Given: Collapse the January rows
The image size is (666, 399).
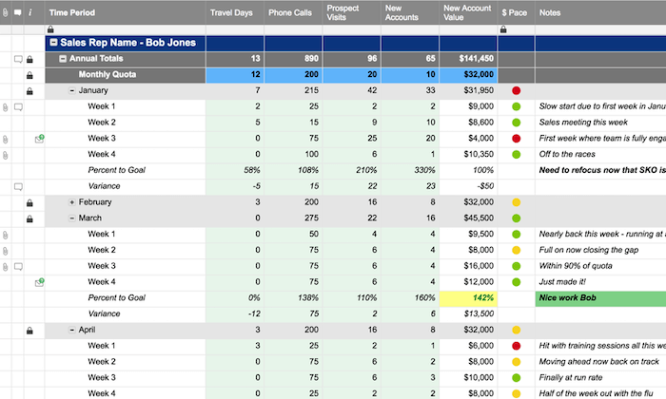Looking at the screenshot, I should (x=71, y=91).
